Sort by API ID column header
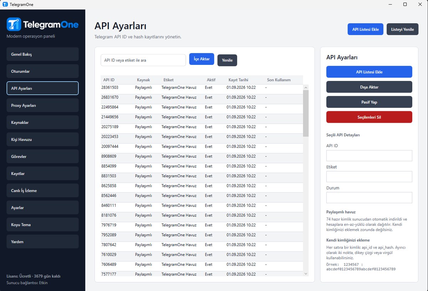Image resolution: width=428 pixels, height=291 pixels. click(117, 80)
